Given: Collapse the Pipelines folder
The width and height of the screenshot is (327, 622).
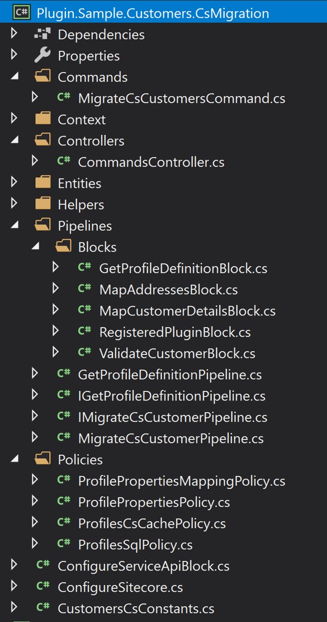Looking at the screenshot, I should [x=12, y=225].
